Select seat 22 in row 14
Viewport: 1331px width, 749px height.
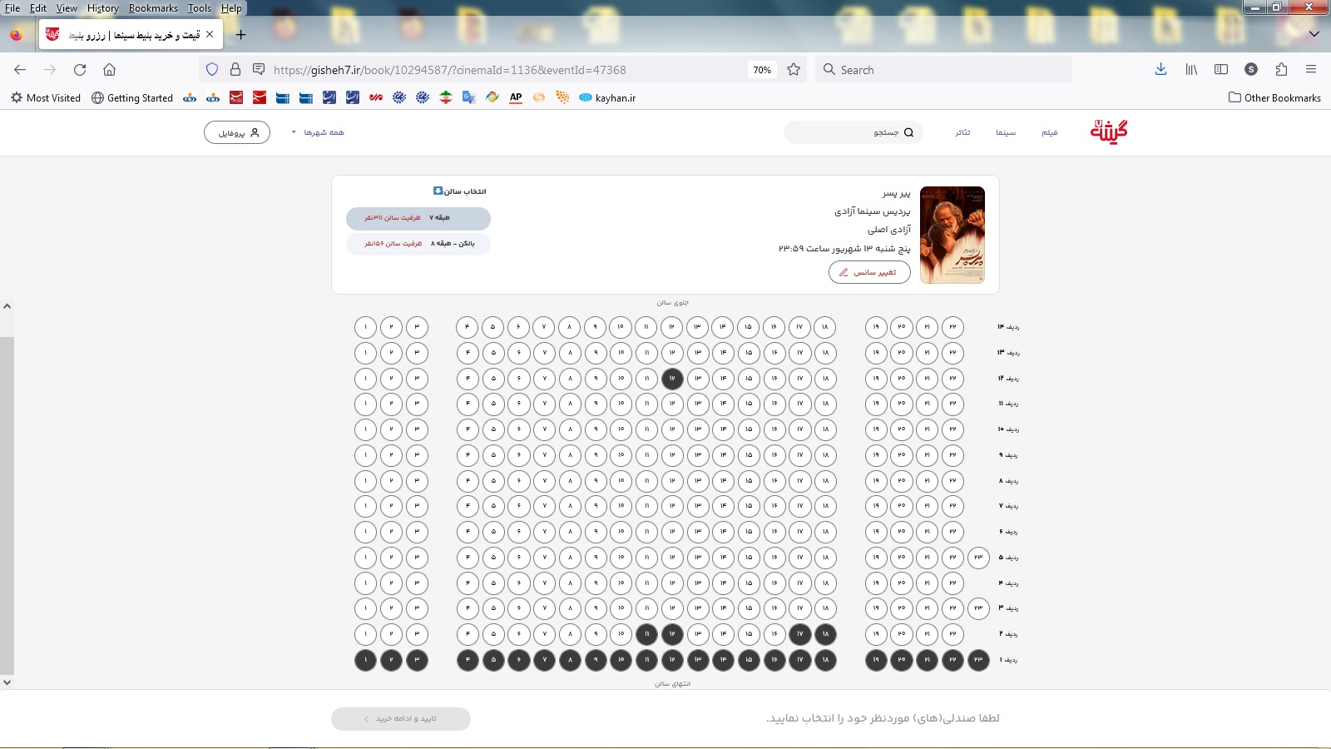click(952, 327)
